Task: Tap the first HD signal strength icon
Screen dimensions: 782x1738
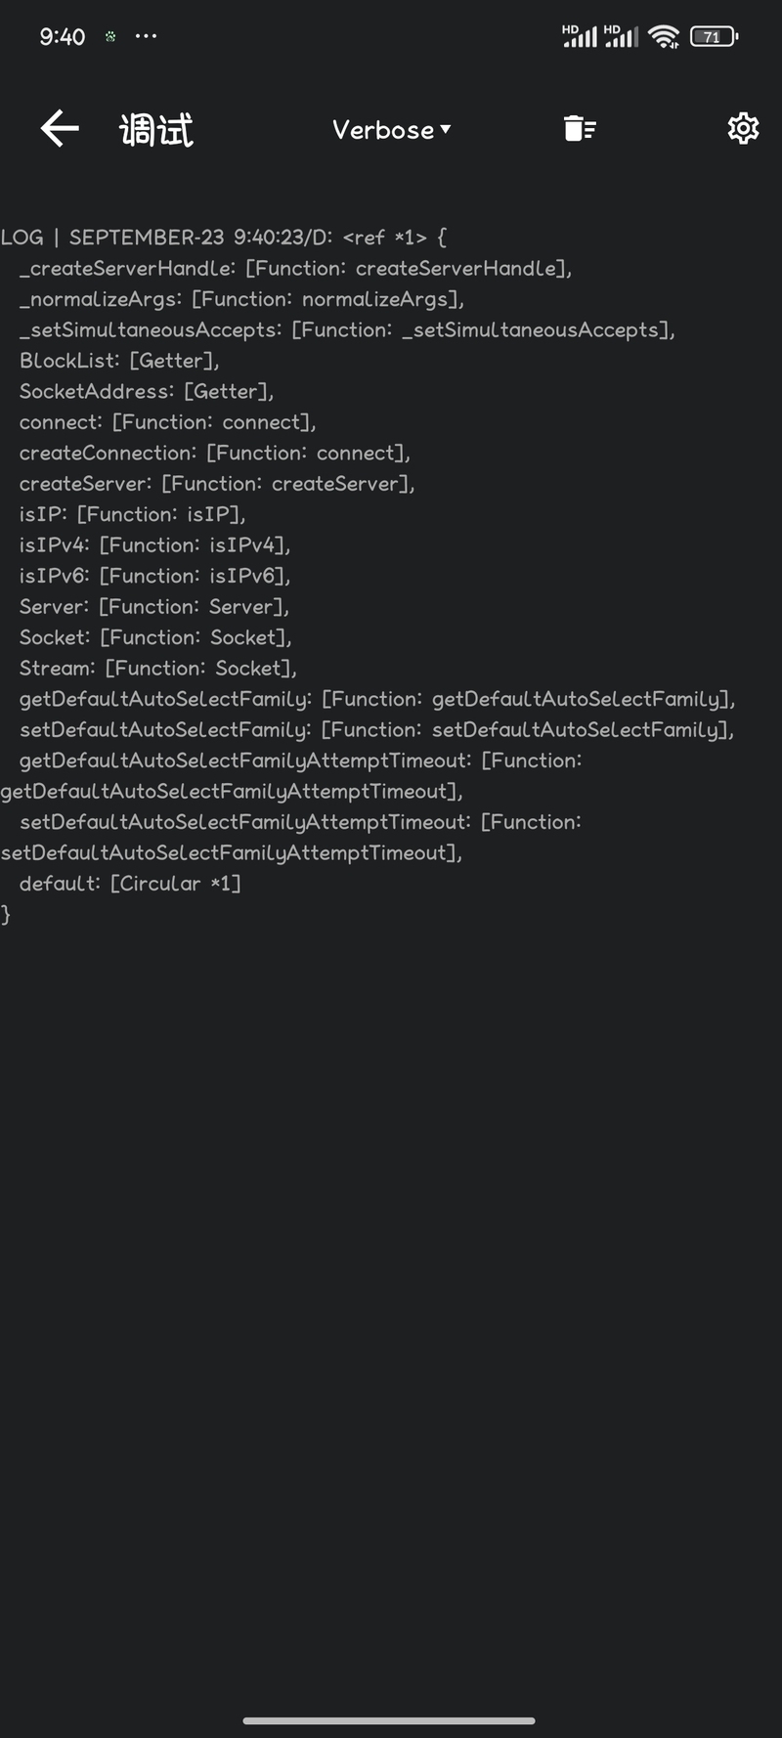Action: 580,36
